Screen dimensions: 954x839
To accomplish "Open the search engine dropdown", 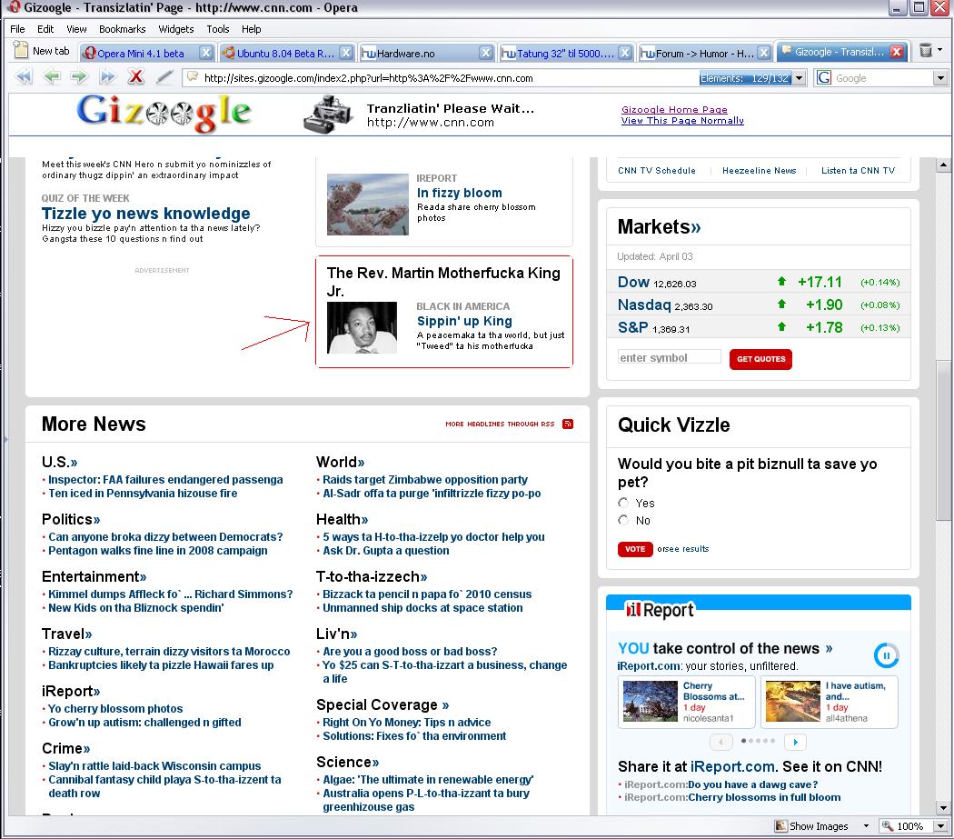I will coord(940,78).
